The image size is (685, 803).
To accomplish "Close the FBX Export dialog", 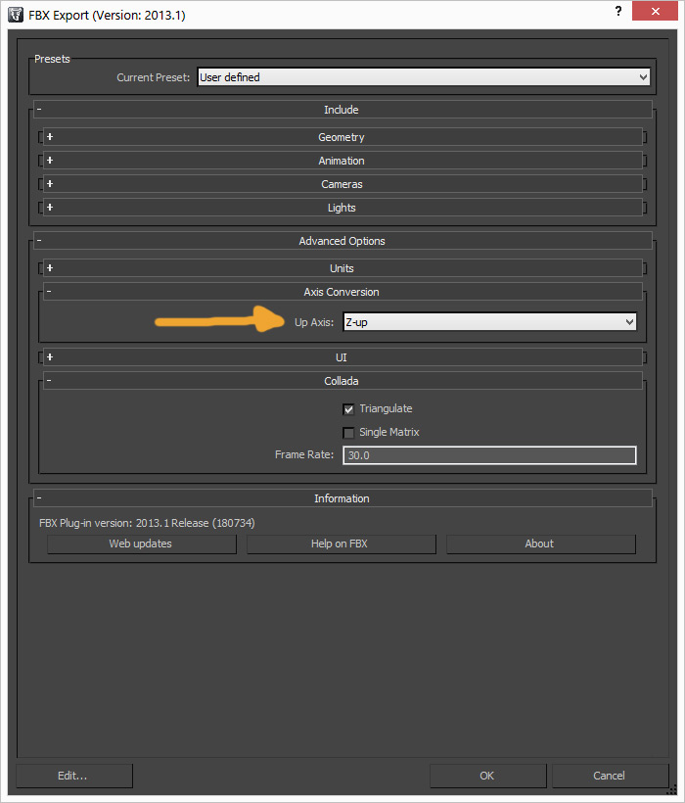I will tap(657, 12).
